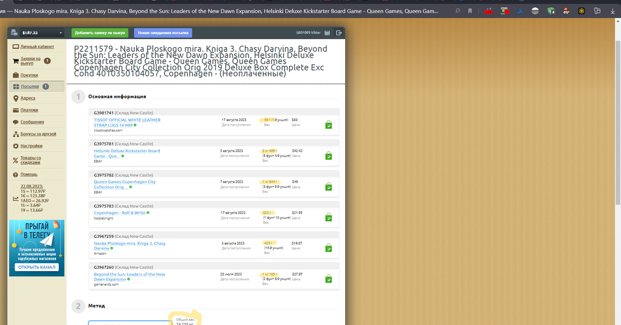Click the 1$ = 112.97₽ exchange rate
The width and height of the screenshot is (621, 325).
click(x=34, y=191)
